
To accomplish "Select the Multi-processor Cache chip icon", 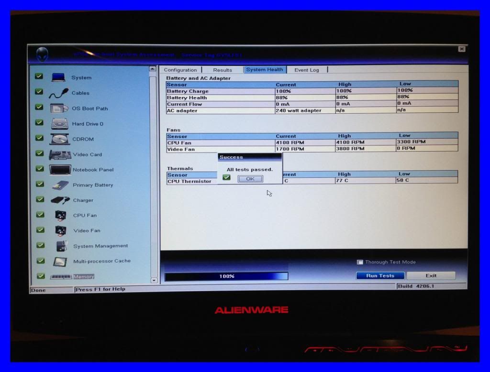I will 60,262.
